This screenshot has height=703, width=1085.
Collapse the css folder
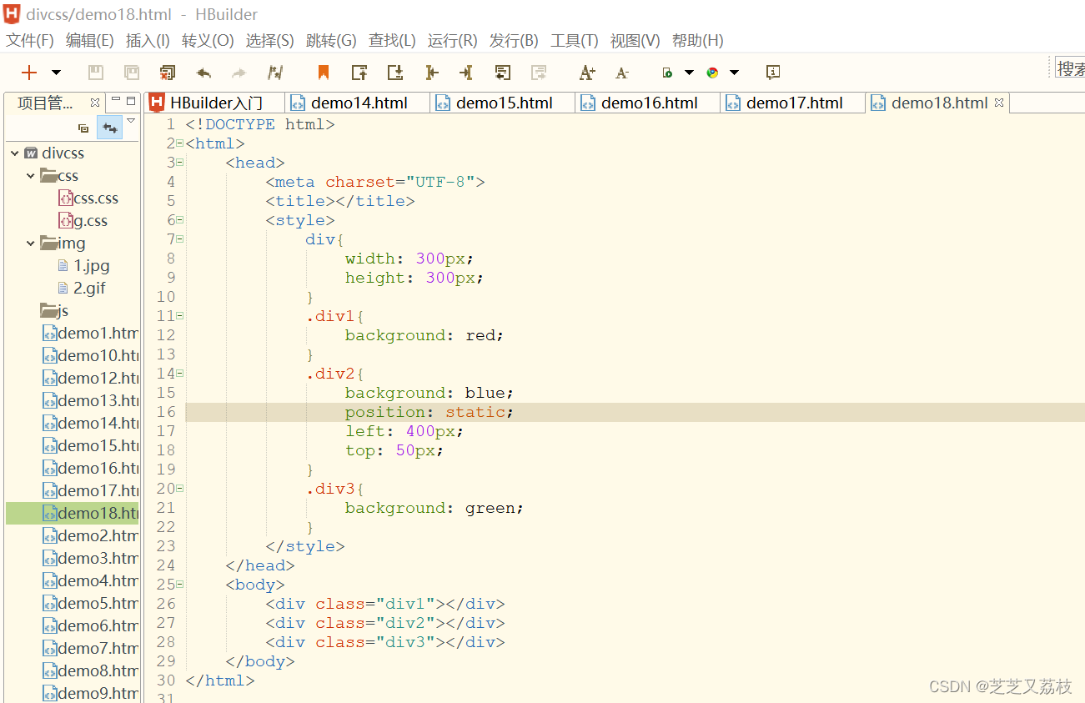point(31,176)
